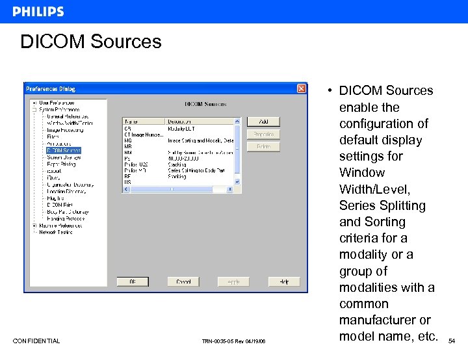468x351 pixels.
Task: Open Plug Ins tree item
Action: [x=55, y=198]
